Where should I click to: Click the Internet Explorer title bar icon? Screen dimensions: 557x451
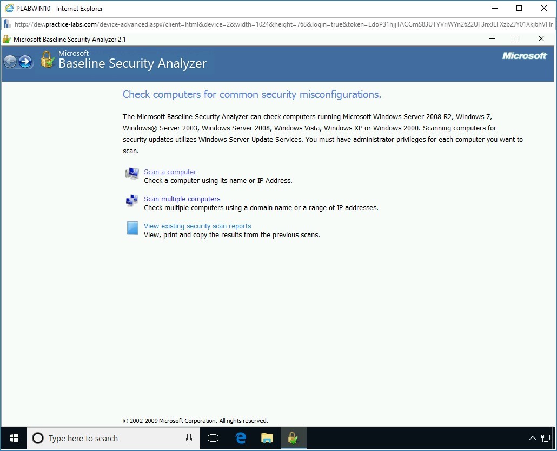pyautogui.click(x=9, y=9)
